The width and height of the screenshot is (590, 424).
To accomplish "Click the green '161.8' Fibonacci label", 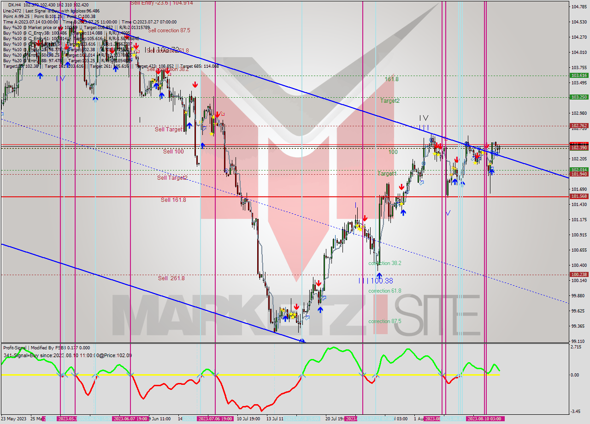I will click(x=392, y=79).
